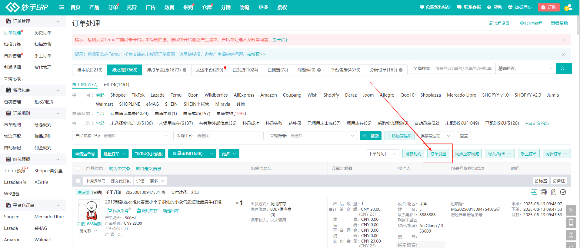
Task: Tick the select-all checkbox beside 产品信息
Action: click(x=78, y=169)
